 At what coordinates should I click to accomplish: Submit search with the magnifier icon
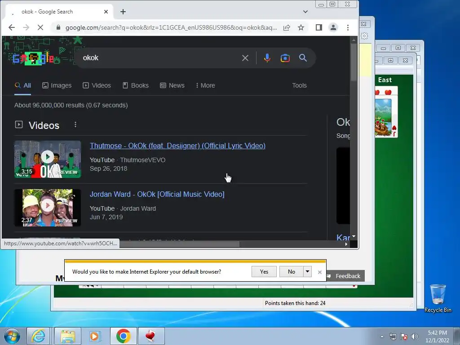pyautogui.click(x=303, y=58)
